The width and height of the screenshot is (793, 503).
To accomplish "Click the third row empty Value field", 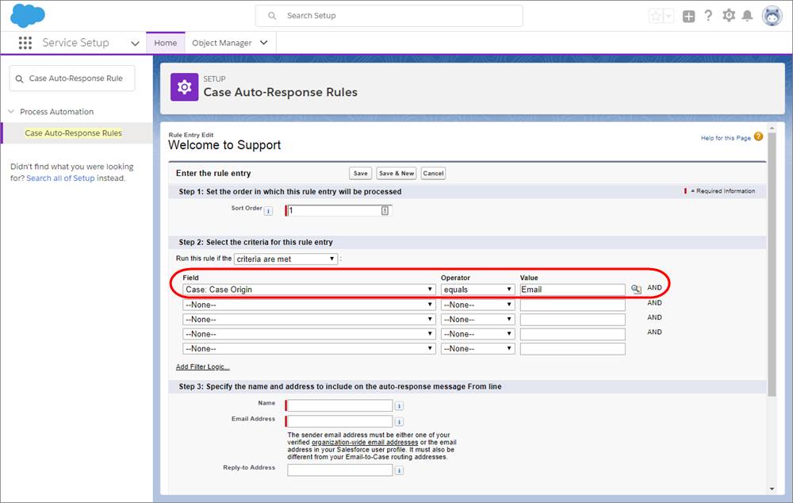I will coord(573,319).
